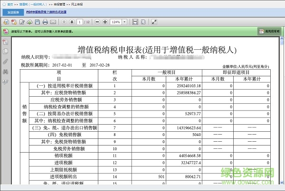Click the value 32347727.4 in row 12
The width and height of the screenshot is (285, 191).
pyautogui.click(x=191, y=163)
